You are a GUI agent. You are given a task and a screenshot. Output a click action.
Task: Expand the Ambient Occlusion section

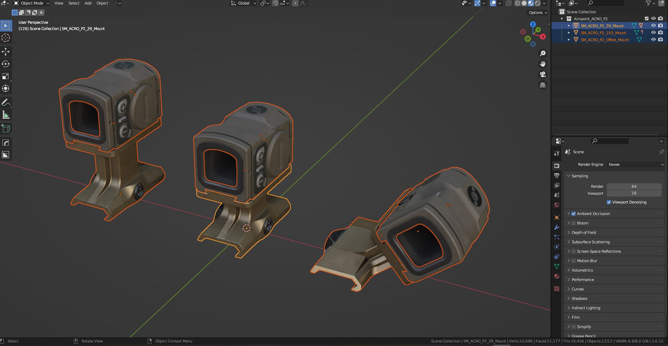(569, 213)
